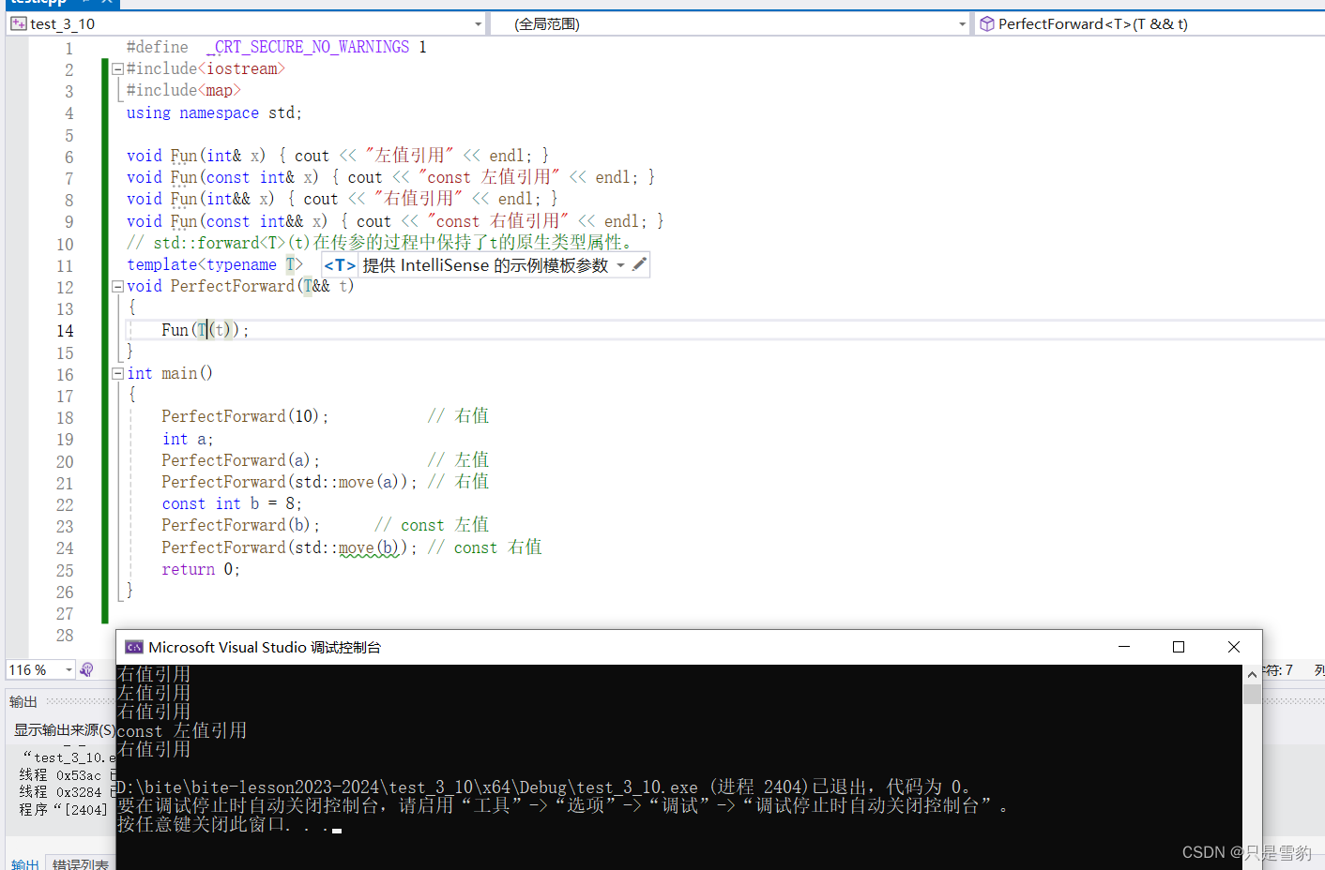Maximize the Visual Studio debug console window
Image resolution: width=1325 pixels, height=870 pixels.
[x=1179, y=647]
